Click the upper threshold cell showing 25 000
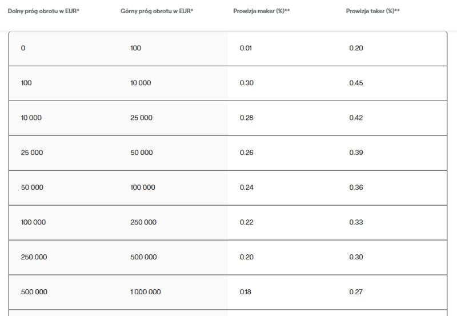Viewport: 457px width, 316px height. pyautogui.click(x=142, y=118)
